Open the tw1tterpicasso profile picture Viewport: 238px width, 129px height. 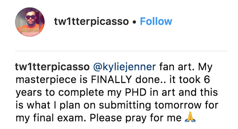coord(30,22)
